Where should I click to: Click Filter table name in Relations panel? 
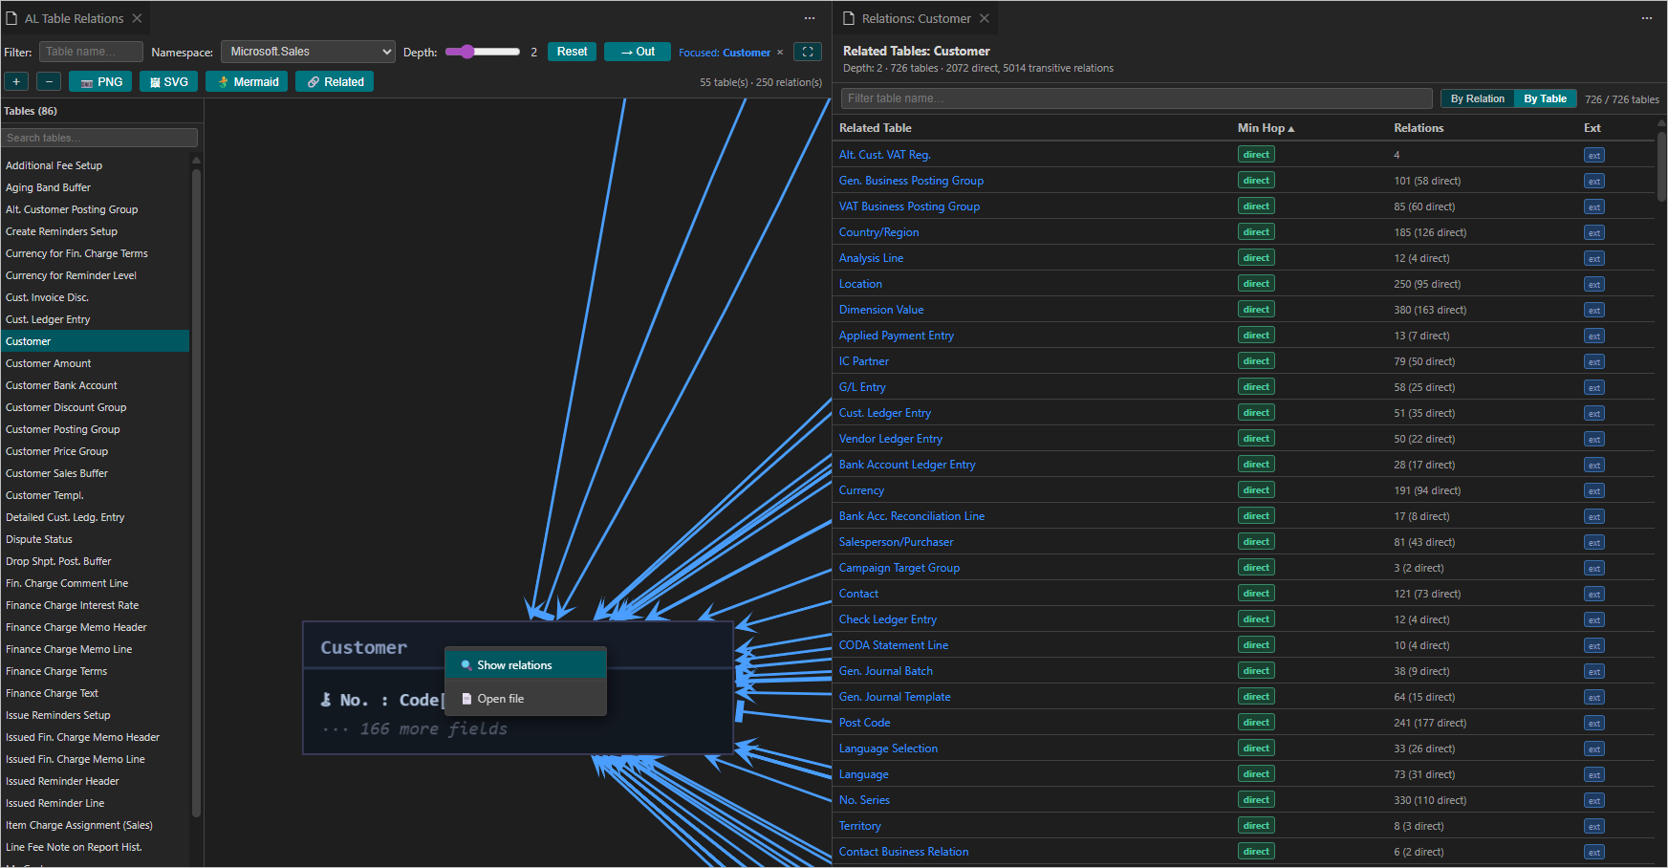(x=1137, y=98)
